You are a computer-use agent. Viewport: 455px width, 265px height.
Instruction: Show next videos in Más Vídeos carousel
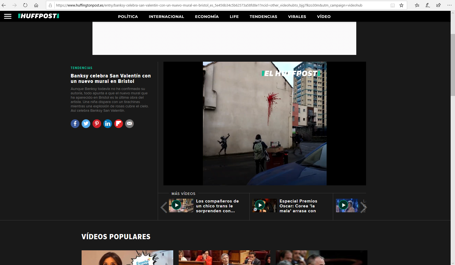tap(363, 207)
